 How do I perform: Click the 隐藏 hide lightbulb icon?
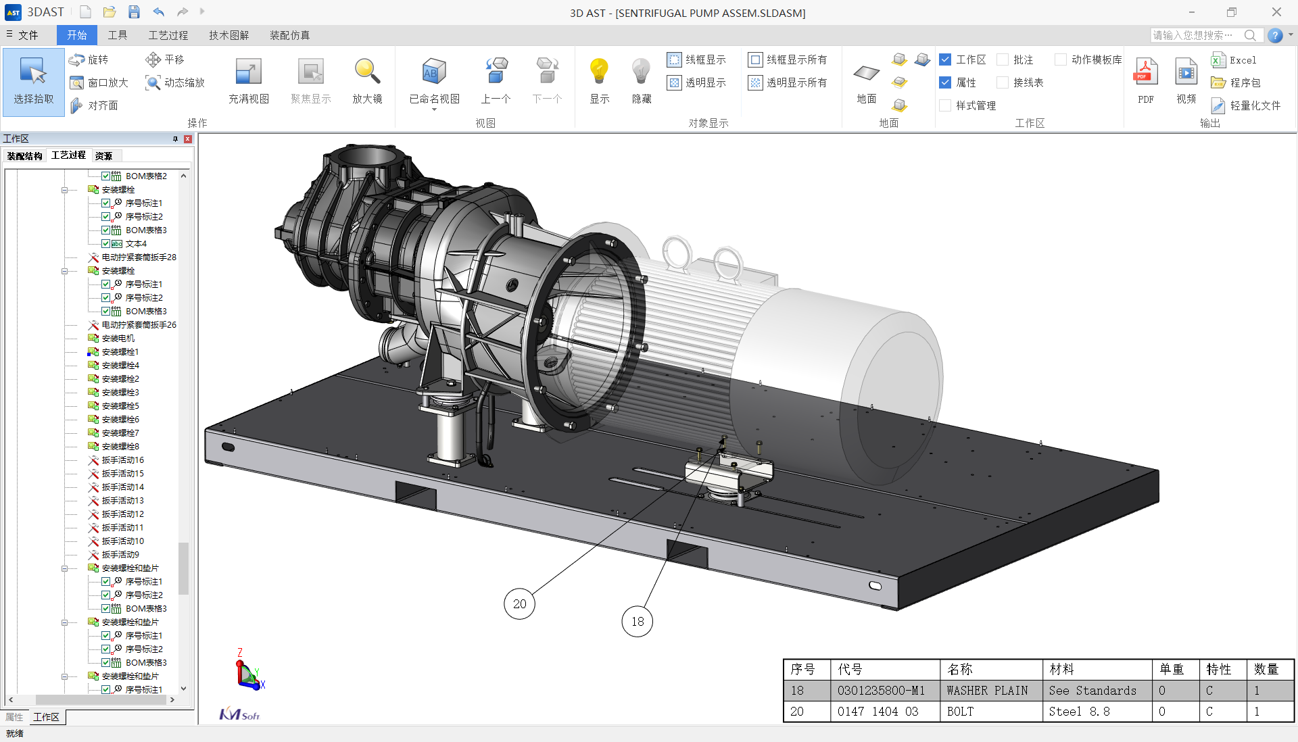(x=641, y=72)
